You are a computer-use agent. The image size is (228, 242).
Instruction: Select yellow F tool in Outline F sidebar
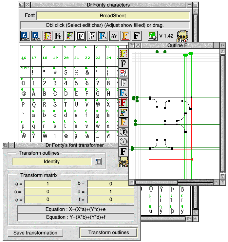click(x=123, y=54)
